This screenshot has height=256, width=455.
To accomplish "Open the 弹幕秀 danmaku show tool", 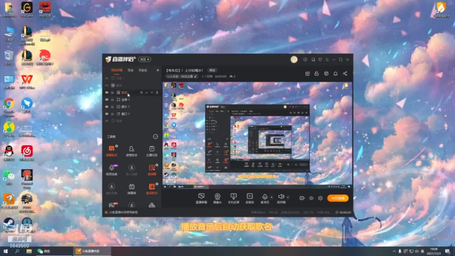I will [x=131, y=188].
